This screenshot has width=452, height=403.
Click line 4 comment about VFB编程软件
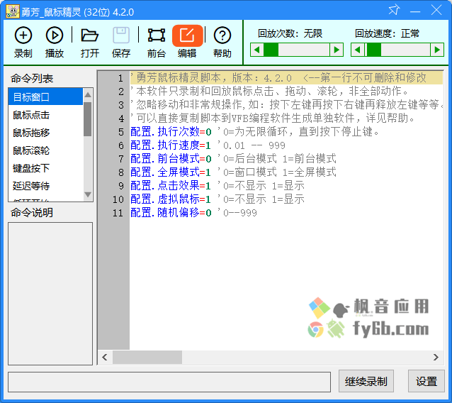273,118
